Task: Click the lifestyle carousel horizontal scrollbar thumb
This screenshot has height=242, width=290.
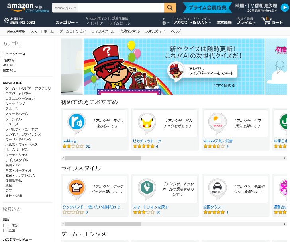Action: click(103, 224)
